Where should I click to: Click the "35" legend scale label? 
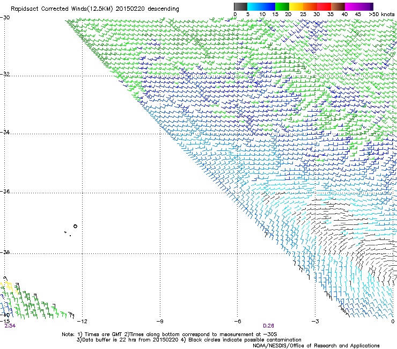330,14
